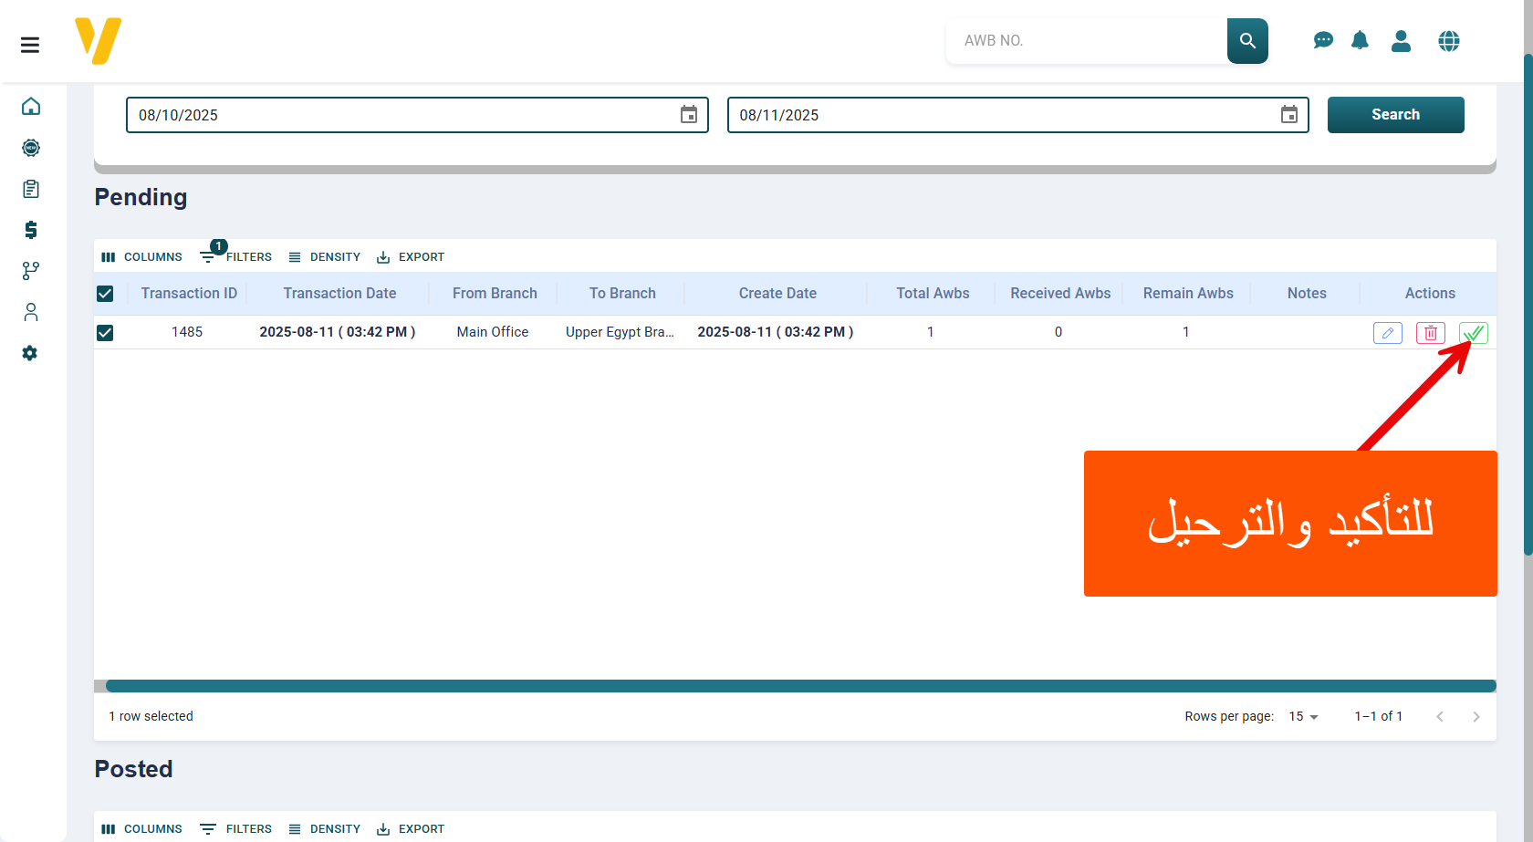This screenshot has height=842, width=1533.
Task: Open the user profile icon
Action: coord(1401,41)
